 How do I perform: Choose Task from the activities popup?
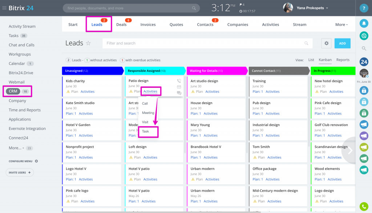[145, 131]
